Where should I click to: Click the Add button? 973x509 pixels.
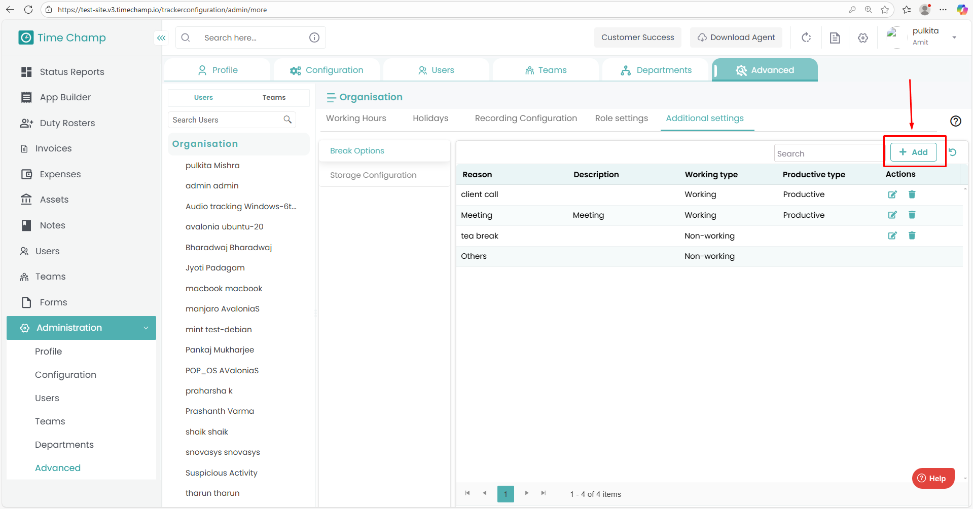pyautogui.click(x=913, y=152)
